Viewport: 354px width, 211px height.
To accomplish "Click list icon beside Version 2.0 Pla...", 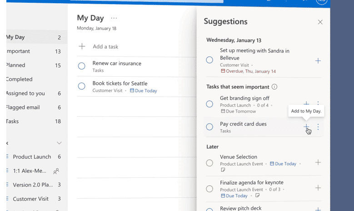I will coord(7,185).
